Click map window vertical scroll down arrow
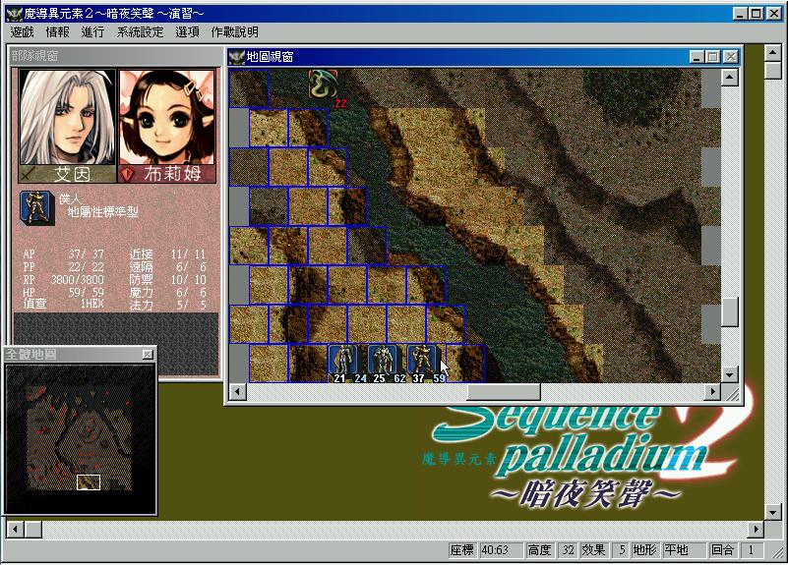 730,374
